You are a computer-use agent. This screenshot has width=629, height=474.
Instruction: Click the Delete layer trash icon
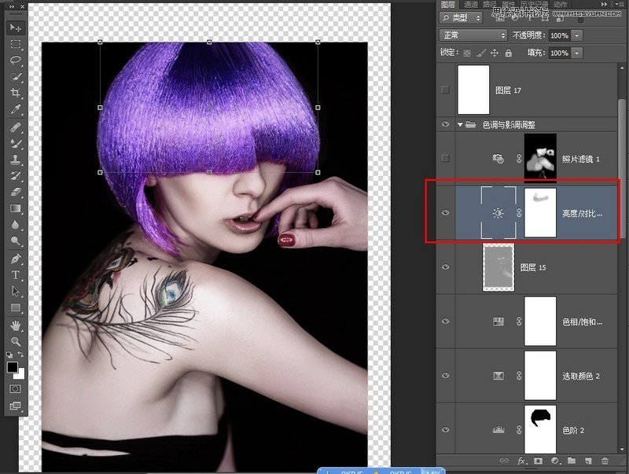(605, 461)
